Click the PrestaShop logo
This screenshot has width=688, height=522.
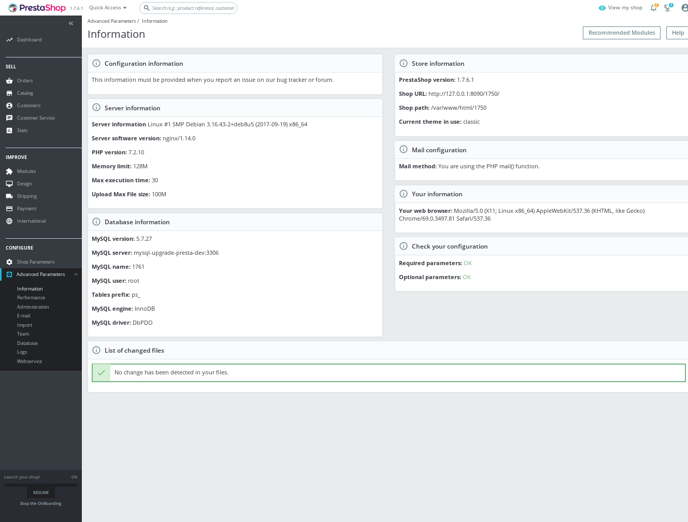point(37,8)
